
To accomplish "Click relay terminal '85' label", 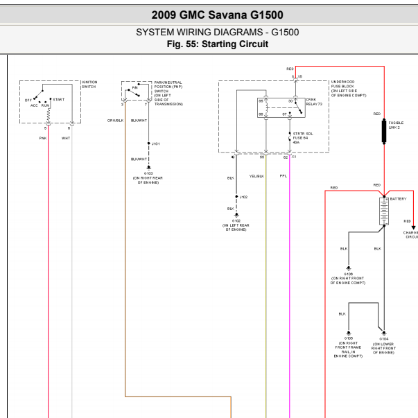I will [x=261, y=101].
